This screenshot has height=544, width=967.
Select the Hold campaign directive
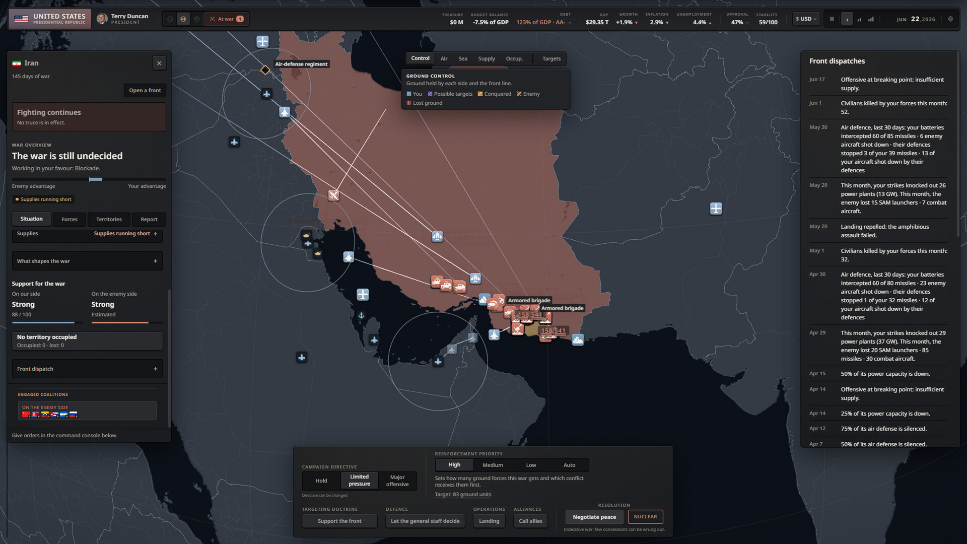click(x=321, y=481)
